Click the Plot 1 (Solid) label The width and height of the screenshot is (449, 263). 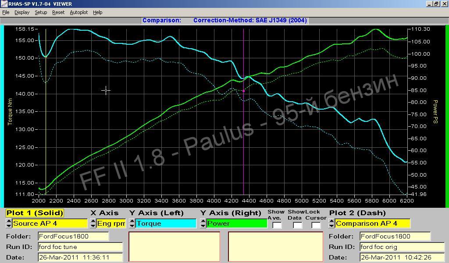click(x=35, y=213)
